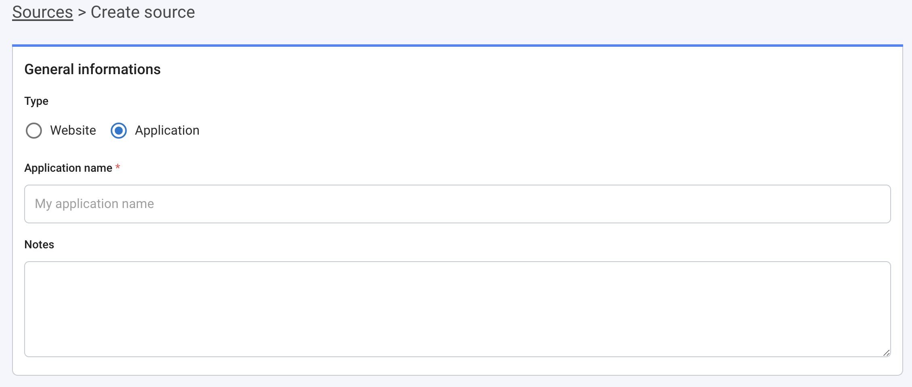Click the My application name placeholder text
This screenshot has height=387, width=912.
94,204
